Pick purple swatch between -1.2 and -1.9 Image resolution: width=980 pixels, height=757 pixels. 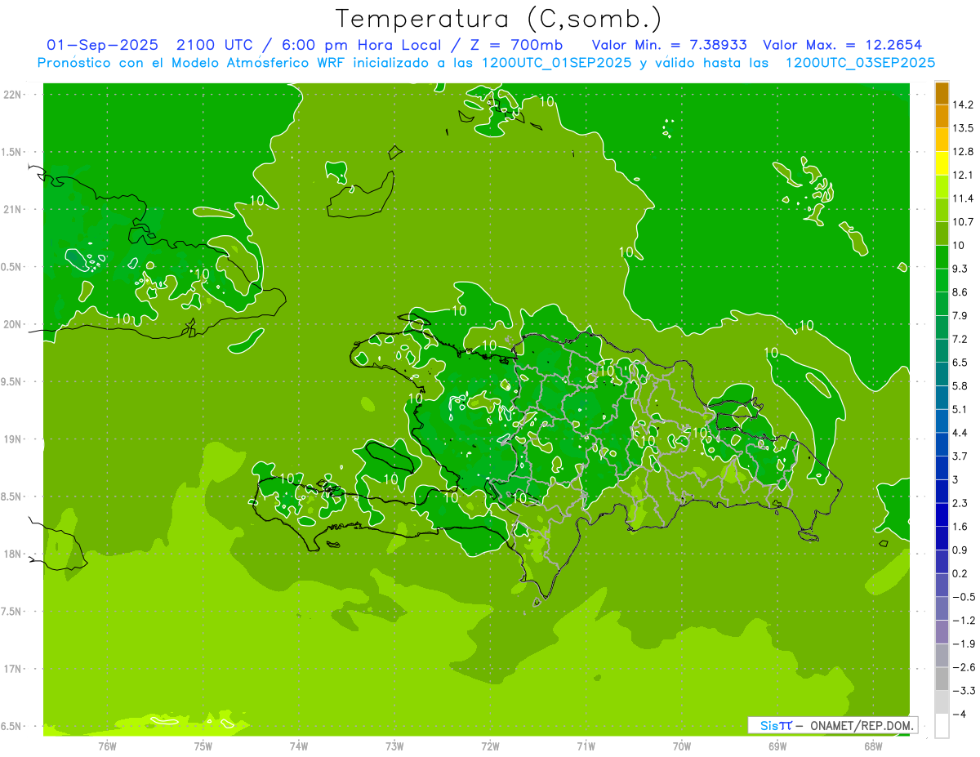[x=942, y=632]
